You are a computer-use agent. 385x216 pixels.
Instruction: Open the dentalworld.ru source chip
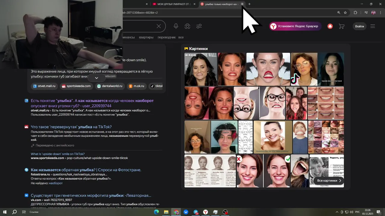(109, 86)
